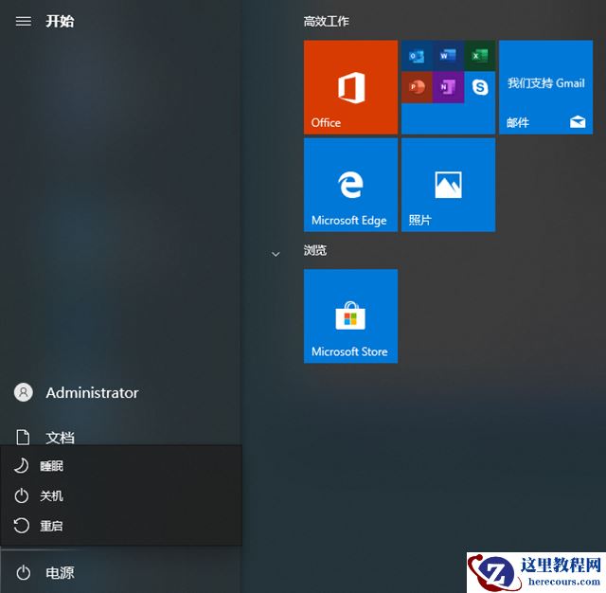Image resolution: width=606 pixels, height=593 pixels.
Task: Click the 高效工作 group title
Action: pyautogui.click(x=326, y=21)
